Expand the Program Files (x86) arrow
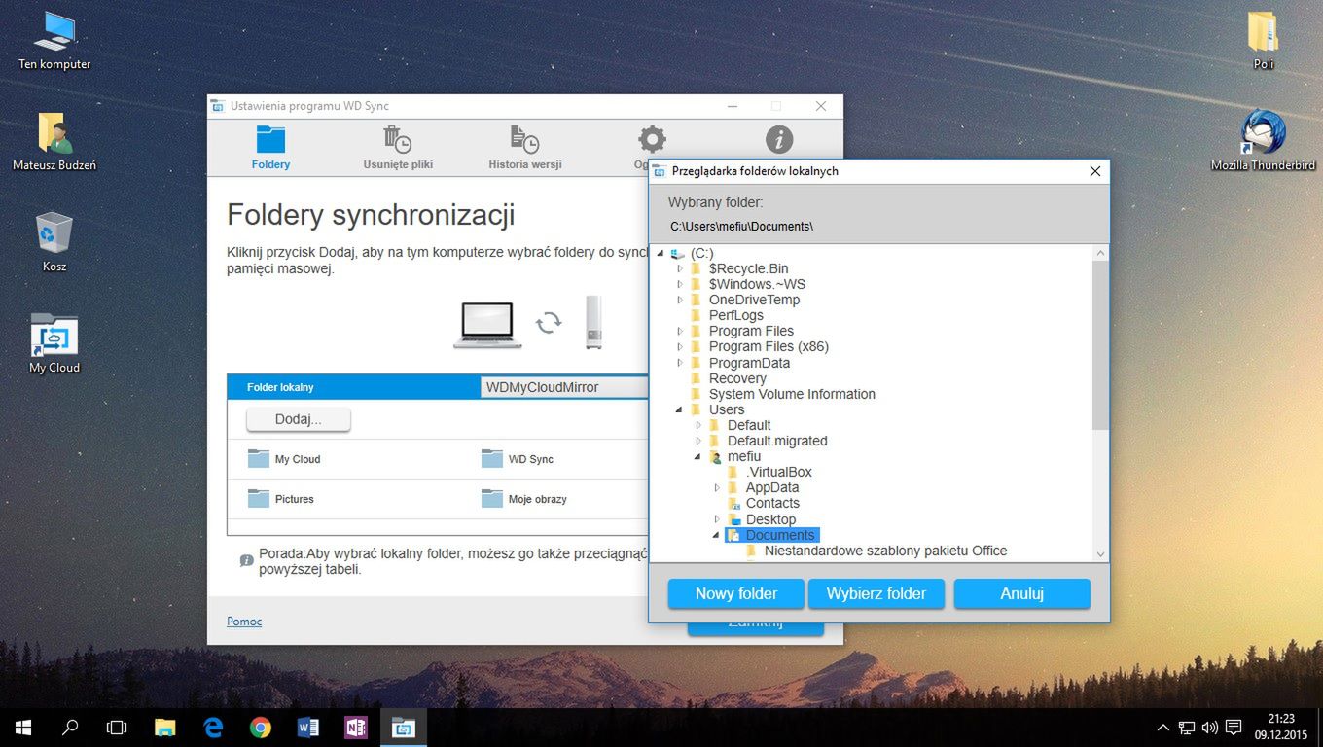 [x=680, y=346]
